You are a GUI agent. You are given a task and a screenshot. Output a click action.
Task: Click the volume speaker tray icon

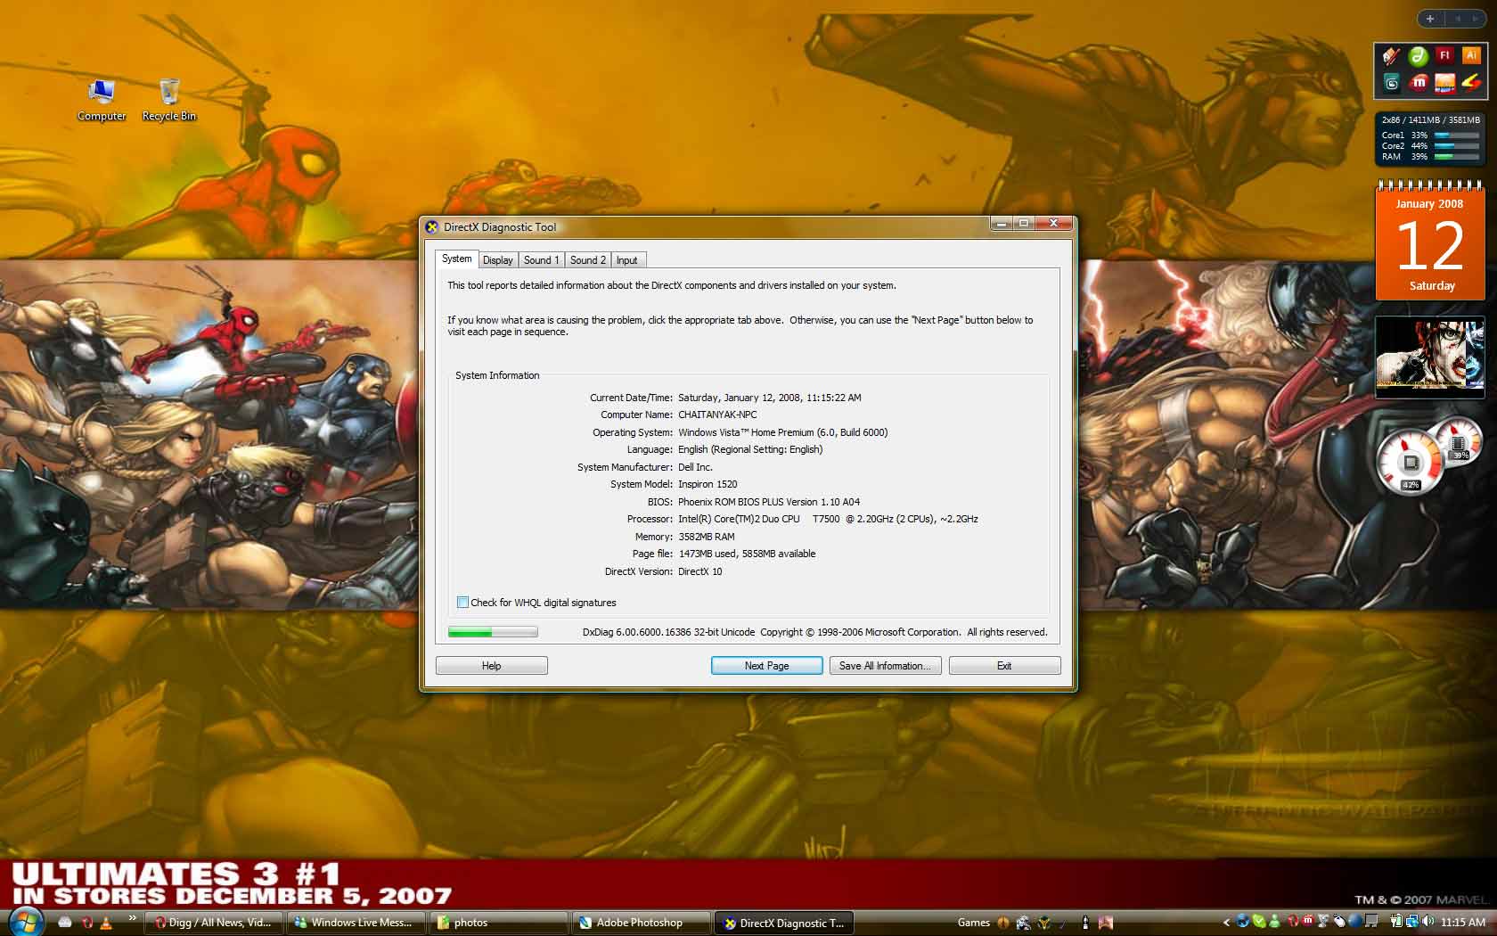click(x=1427, y=922)
